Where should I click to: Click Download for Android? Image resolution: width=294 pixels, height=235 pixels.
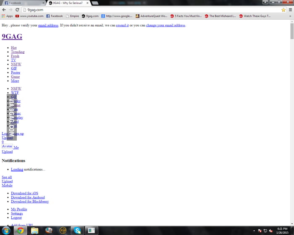[28, 197]
